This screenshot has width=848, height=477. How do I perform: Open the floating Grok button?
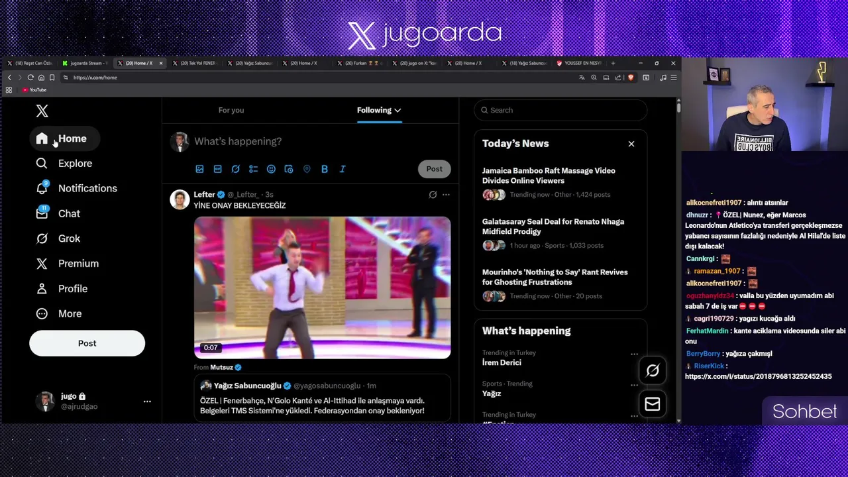pos(653,371)
